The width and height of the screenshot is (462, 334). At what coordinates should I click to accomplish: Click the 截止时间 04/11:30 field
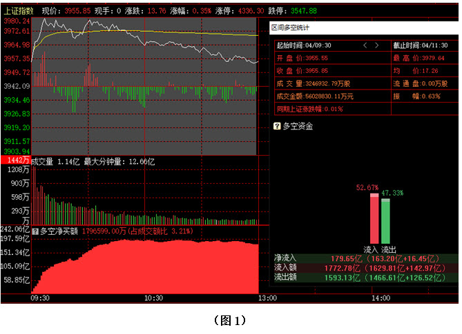[421, 45]
